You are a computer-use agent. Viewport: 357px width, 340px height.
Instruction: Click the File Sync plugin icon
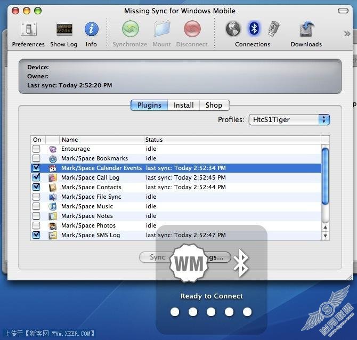53,197
